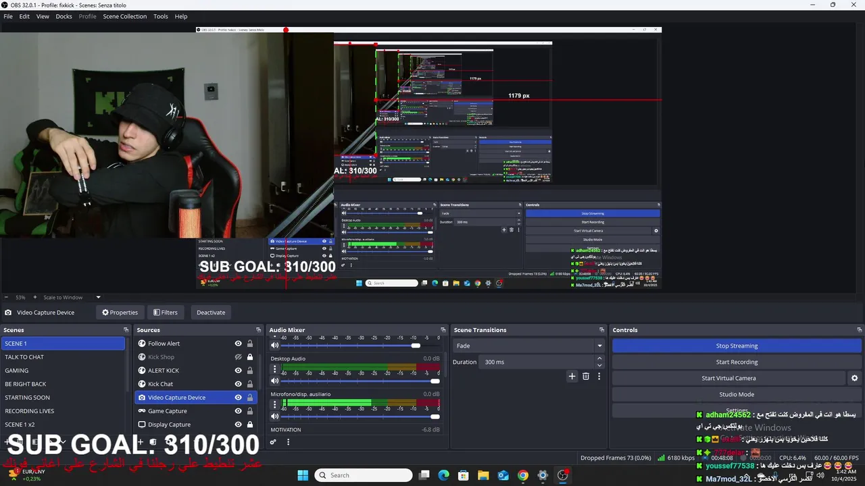Image resolution: width=865 pixels, height=486 pixels.
Task: Decrease transition duration with down arrow
Action: (x=599, y=364)
